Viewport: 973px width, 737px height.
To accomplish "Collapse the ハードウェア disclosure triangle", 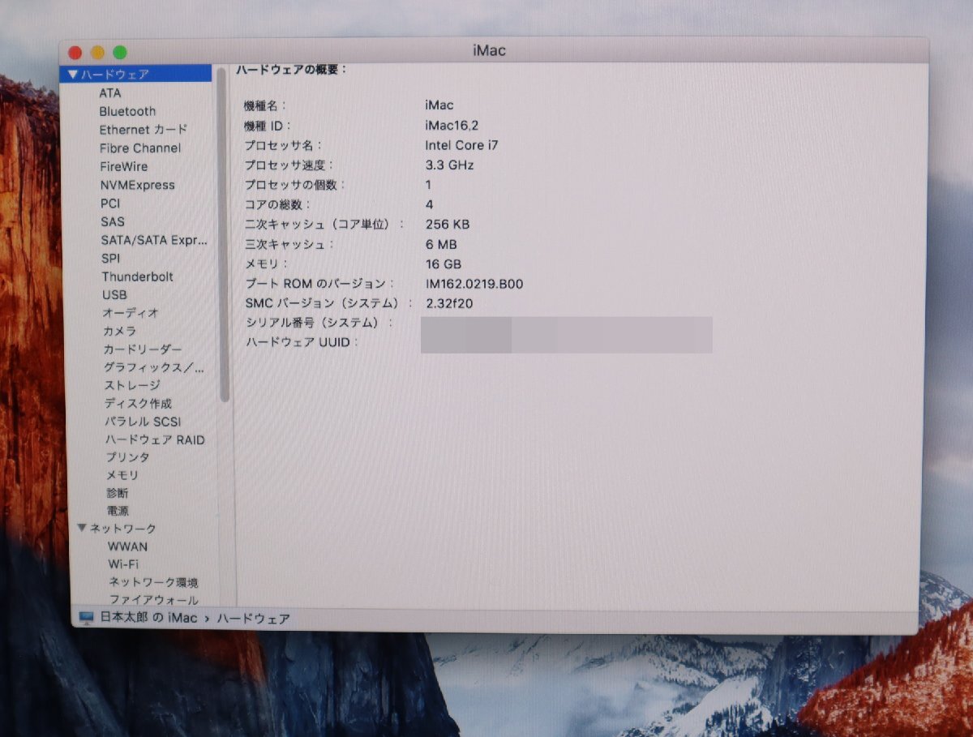I will point(73,74).
